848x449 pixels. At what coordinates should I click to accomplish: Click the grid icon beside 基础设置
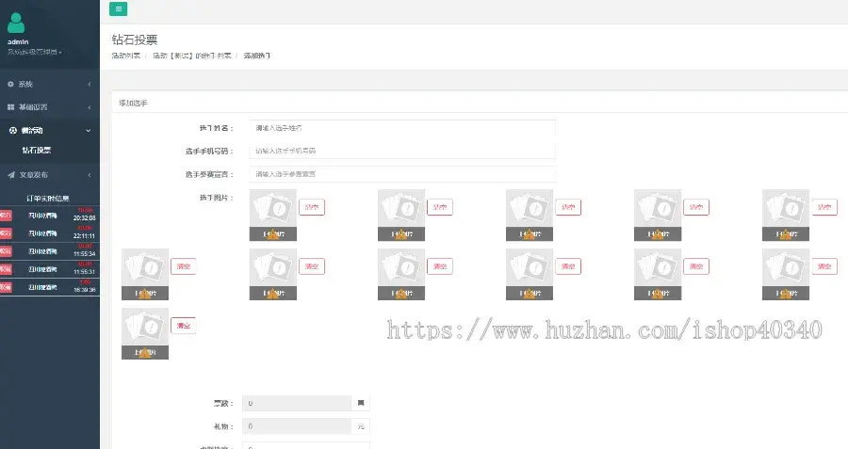(10, 107)
